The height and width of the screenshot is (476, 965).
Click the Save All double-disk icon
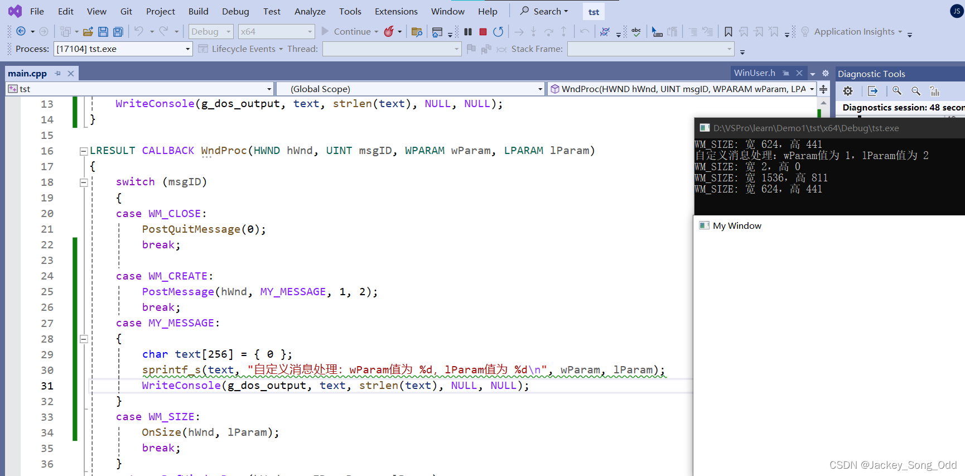(x=118, y=32)
